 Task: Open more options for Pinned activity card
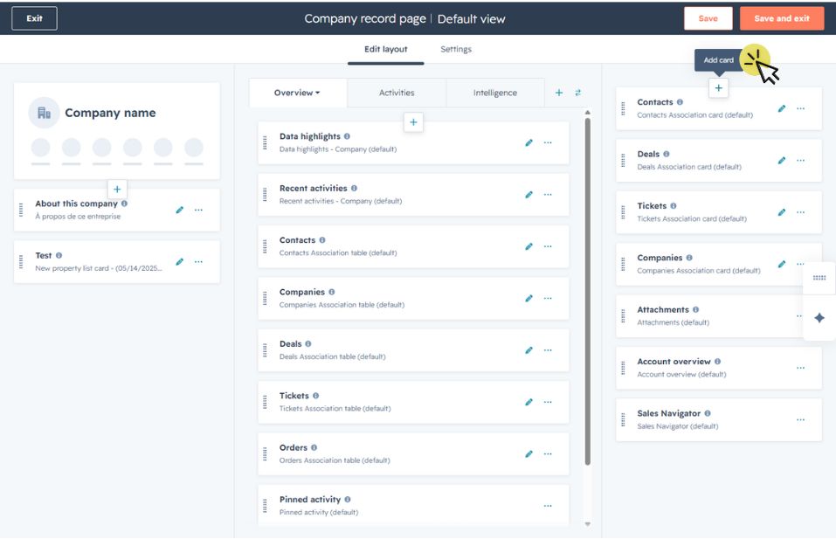[548, 506]
